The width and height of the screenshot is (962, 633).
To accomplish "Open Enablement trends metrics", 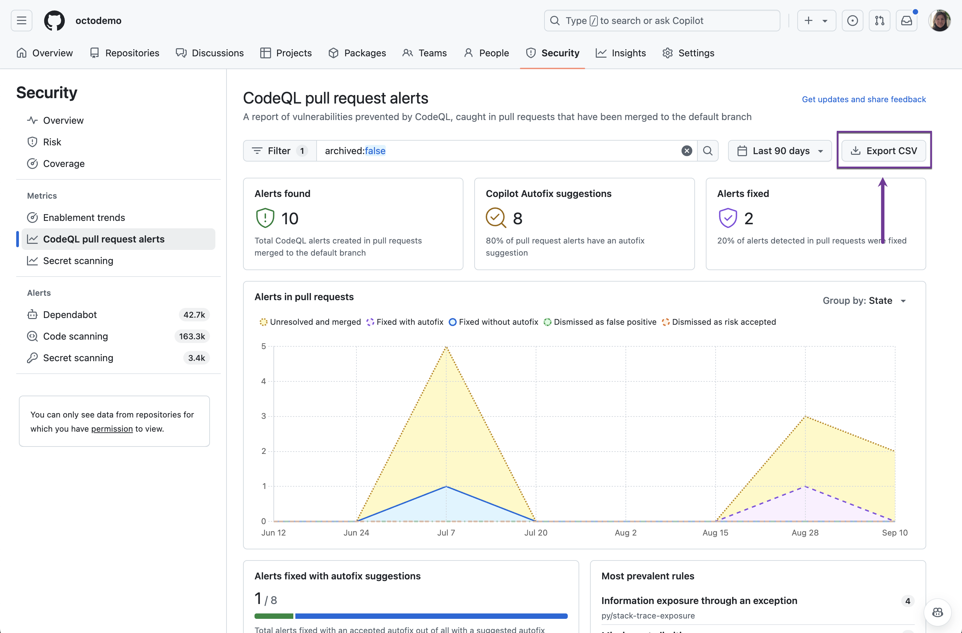I will (118, 217).
